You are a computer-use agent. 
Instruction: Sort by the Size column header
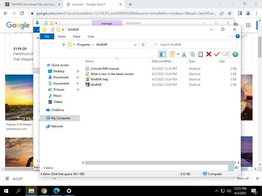point(222,61)
